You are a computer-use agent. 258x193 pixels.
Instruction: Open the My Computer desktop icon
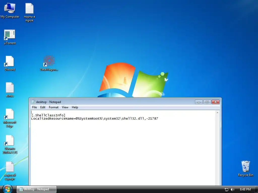click(x=10, y=10)
